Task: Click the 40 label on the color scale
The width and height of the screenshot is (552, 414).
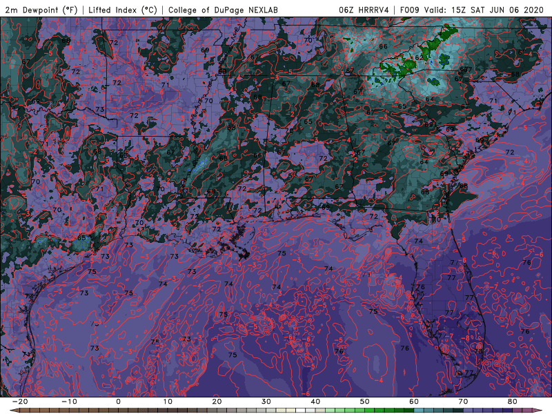Action: 315,402
